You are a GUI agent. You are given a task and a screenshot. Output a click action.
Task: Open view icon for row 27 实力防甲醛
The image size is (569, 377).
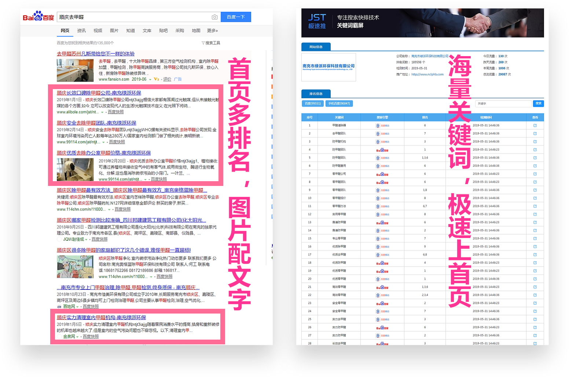click(535, 335)
